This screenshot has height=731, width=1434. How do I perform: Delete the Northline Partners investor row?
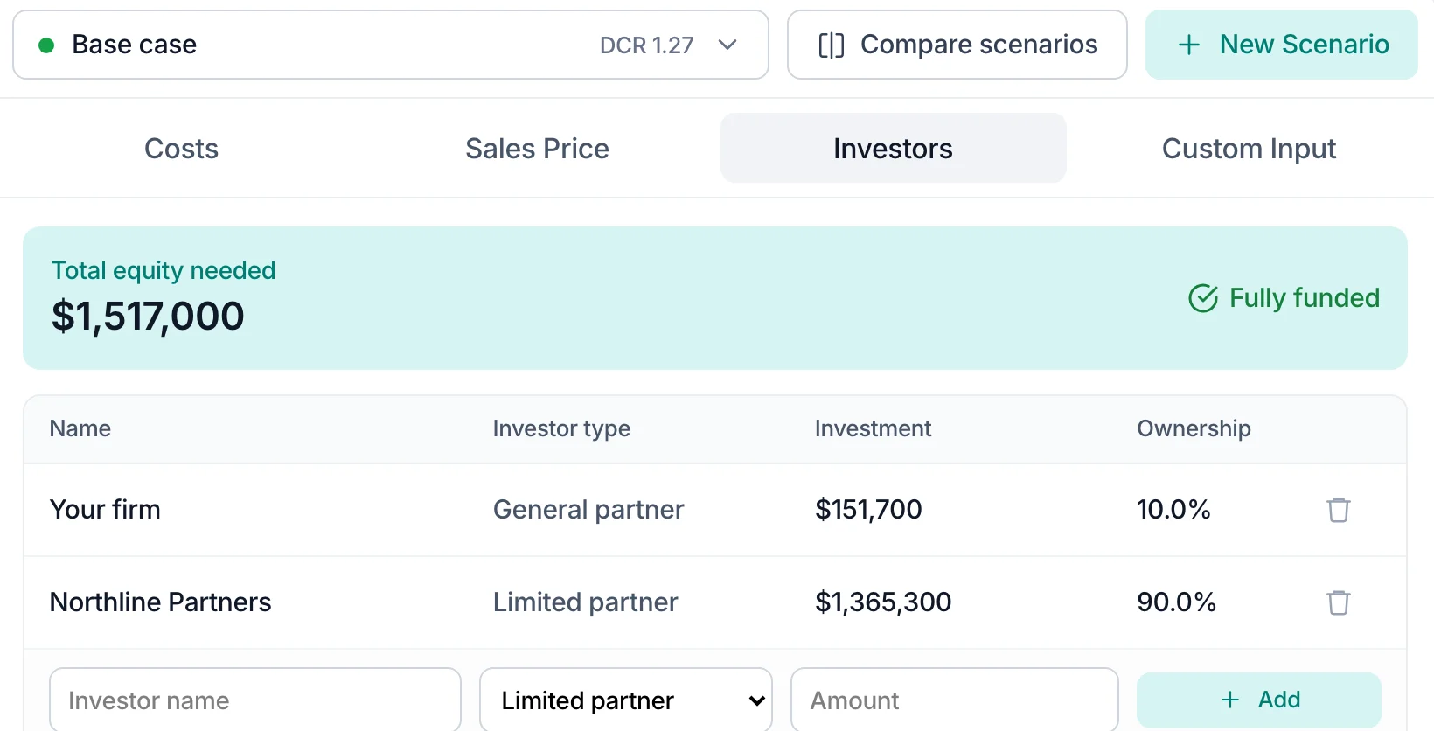(x=1338, y=602)
